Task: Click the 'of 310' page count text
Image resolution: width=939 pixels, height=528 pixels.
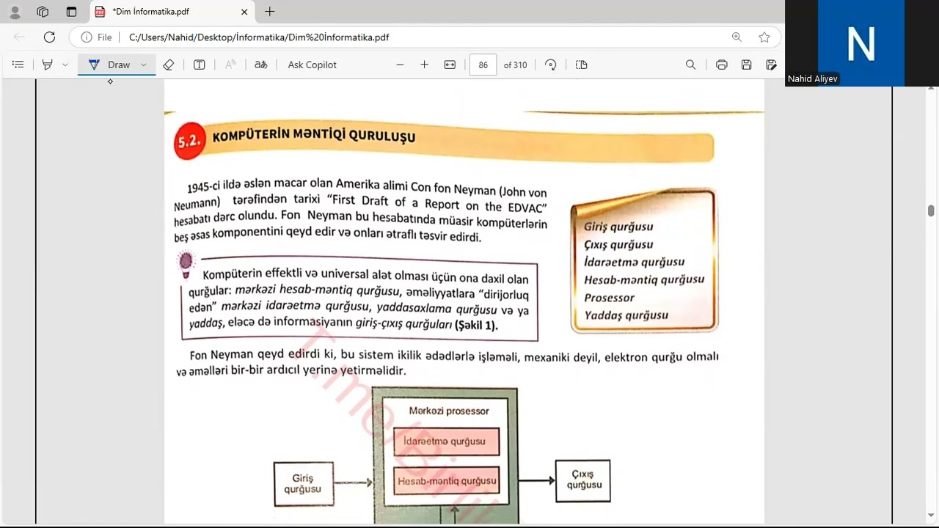Action: 515,65
